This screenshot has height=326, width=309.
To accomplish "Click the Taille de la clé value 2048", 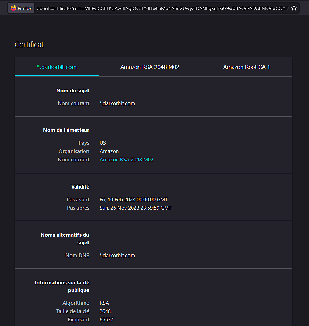I will [x=105, y=311].
